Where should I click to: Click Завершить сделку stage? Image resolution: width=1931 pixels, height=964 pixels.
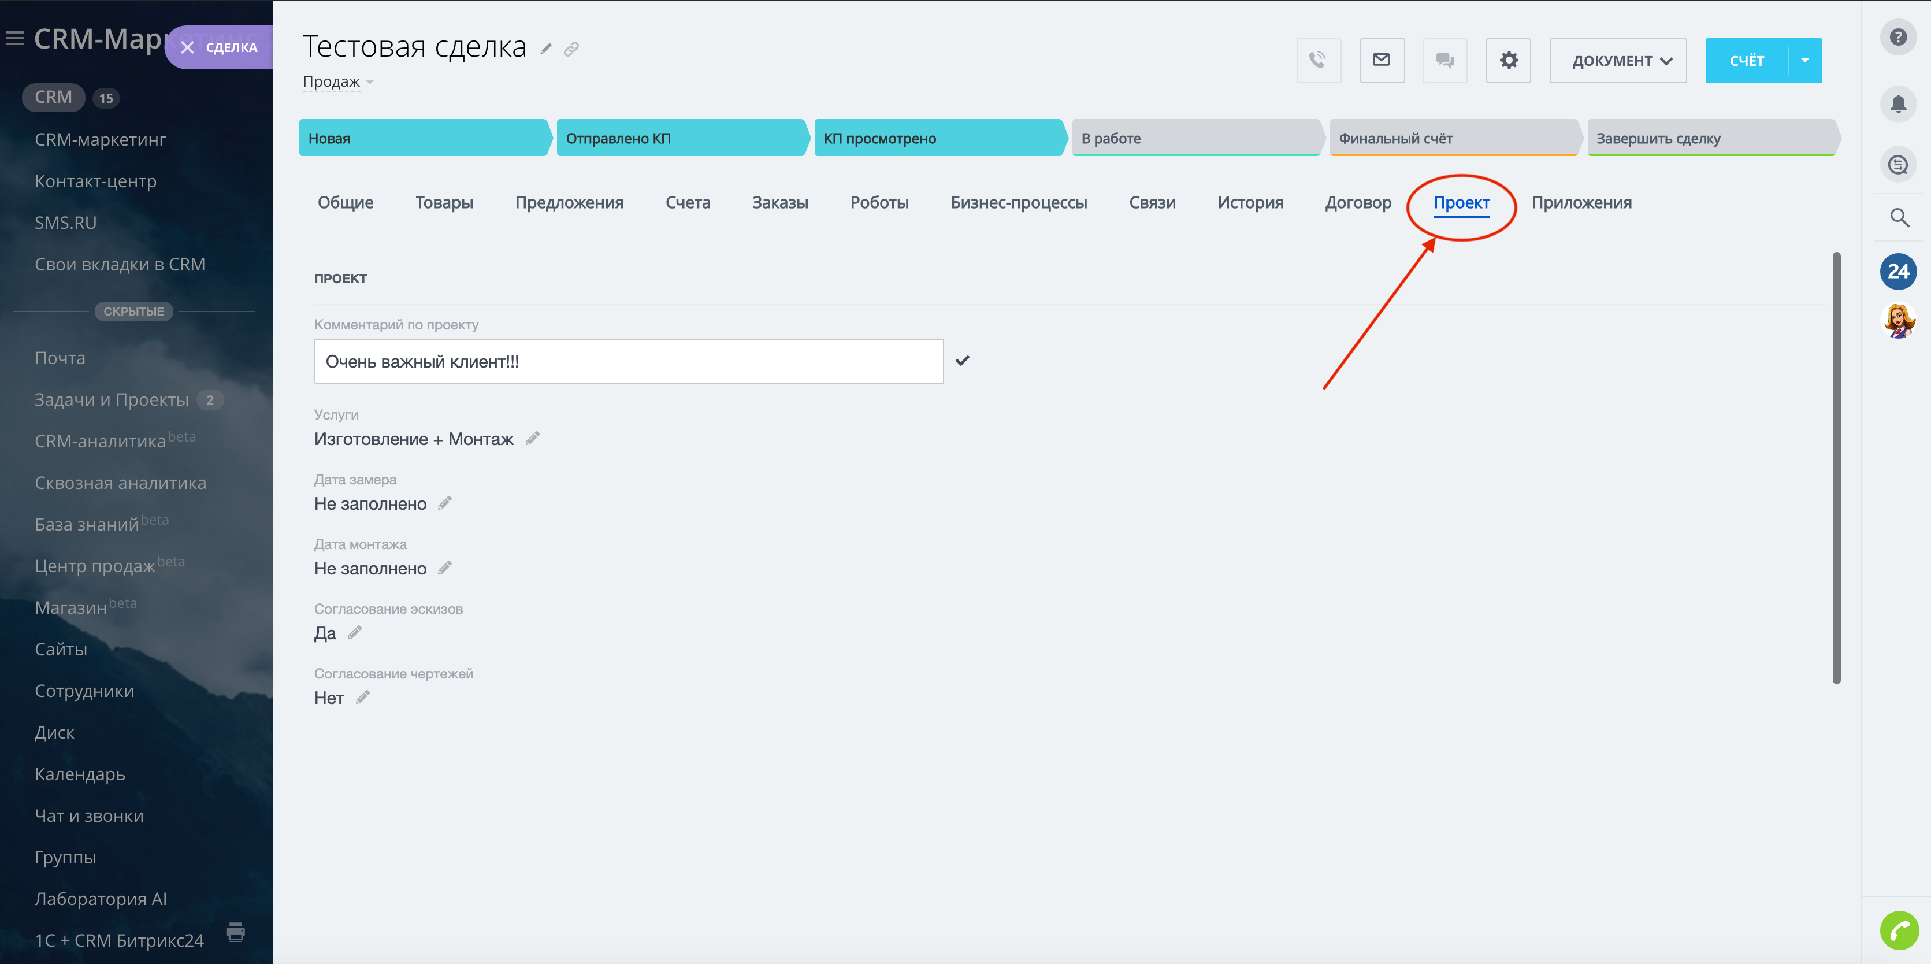[x=1709, y=138]
